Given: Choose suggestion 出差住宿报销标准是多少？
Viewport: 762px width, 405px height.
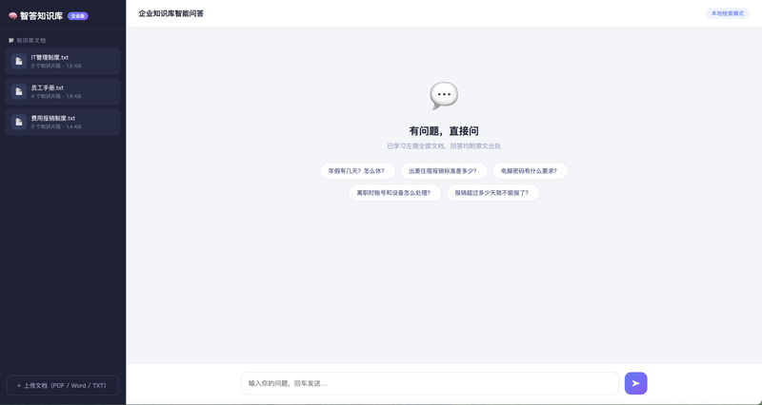Looking at the screenshot, I should coord(444,171).
